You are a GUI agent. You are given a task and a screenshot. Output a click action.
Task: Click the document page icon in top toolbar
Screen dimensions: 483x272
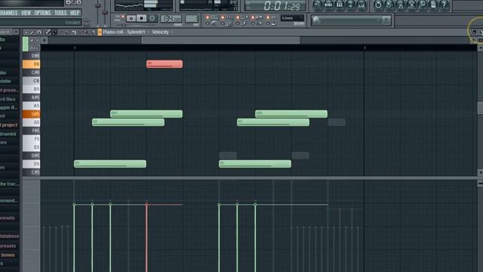(433, 5)
